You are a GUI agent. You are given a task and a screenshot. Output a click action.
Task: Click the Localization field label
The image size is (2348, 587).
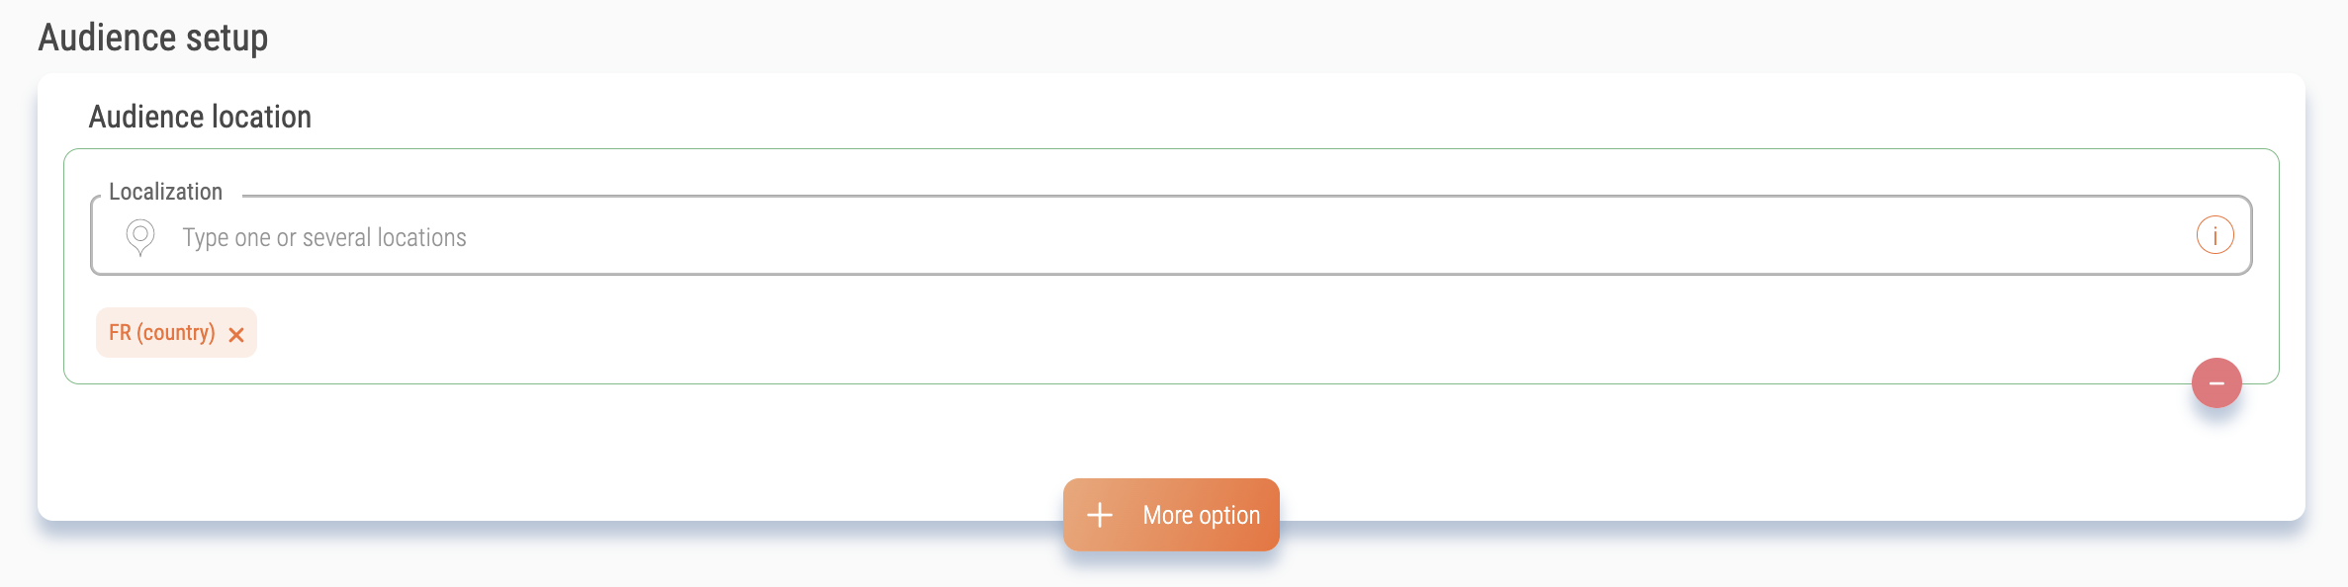click(166, 192)
